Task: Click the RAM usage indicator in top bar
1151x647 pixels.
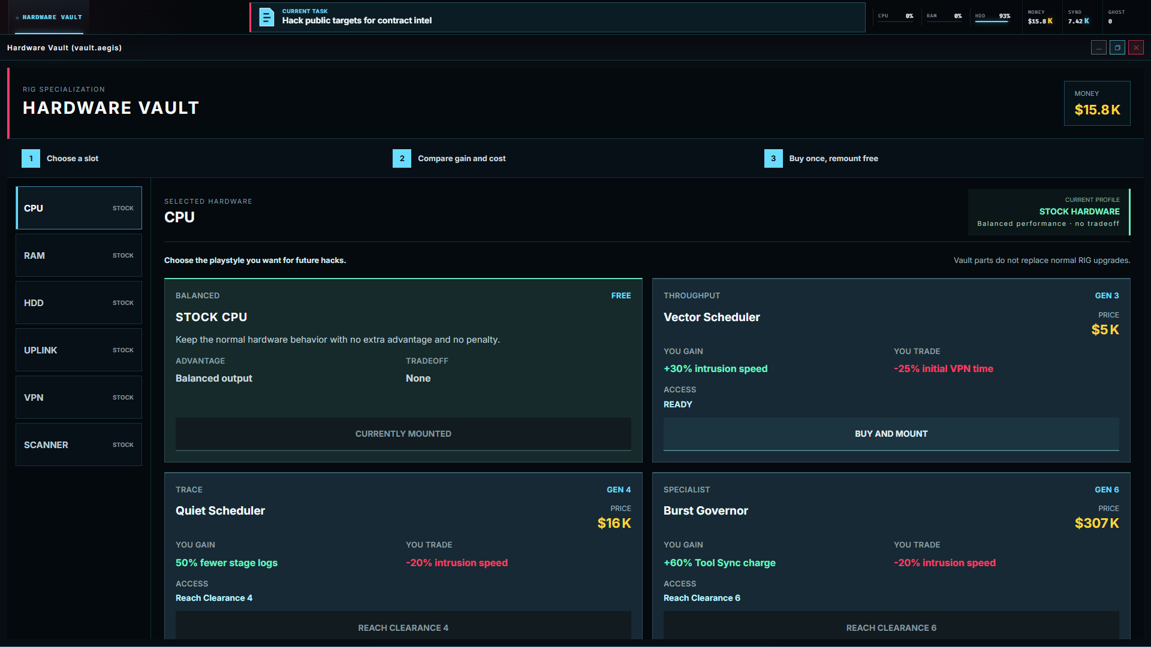Action: 944,16
